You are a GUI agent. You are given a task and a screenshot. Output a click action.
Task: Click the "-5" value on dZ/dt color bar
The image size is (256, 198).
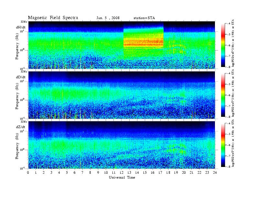[x=229, y=134]
